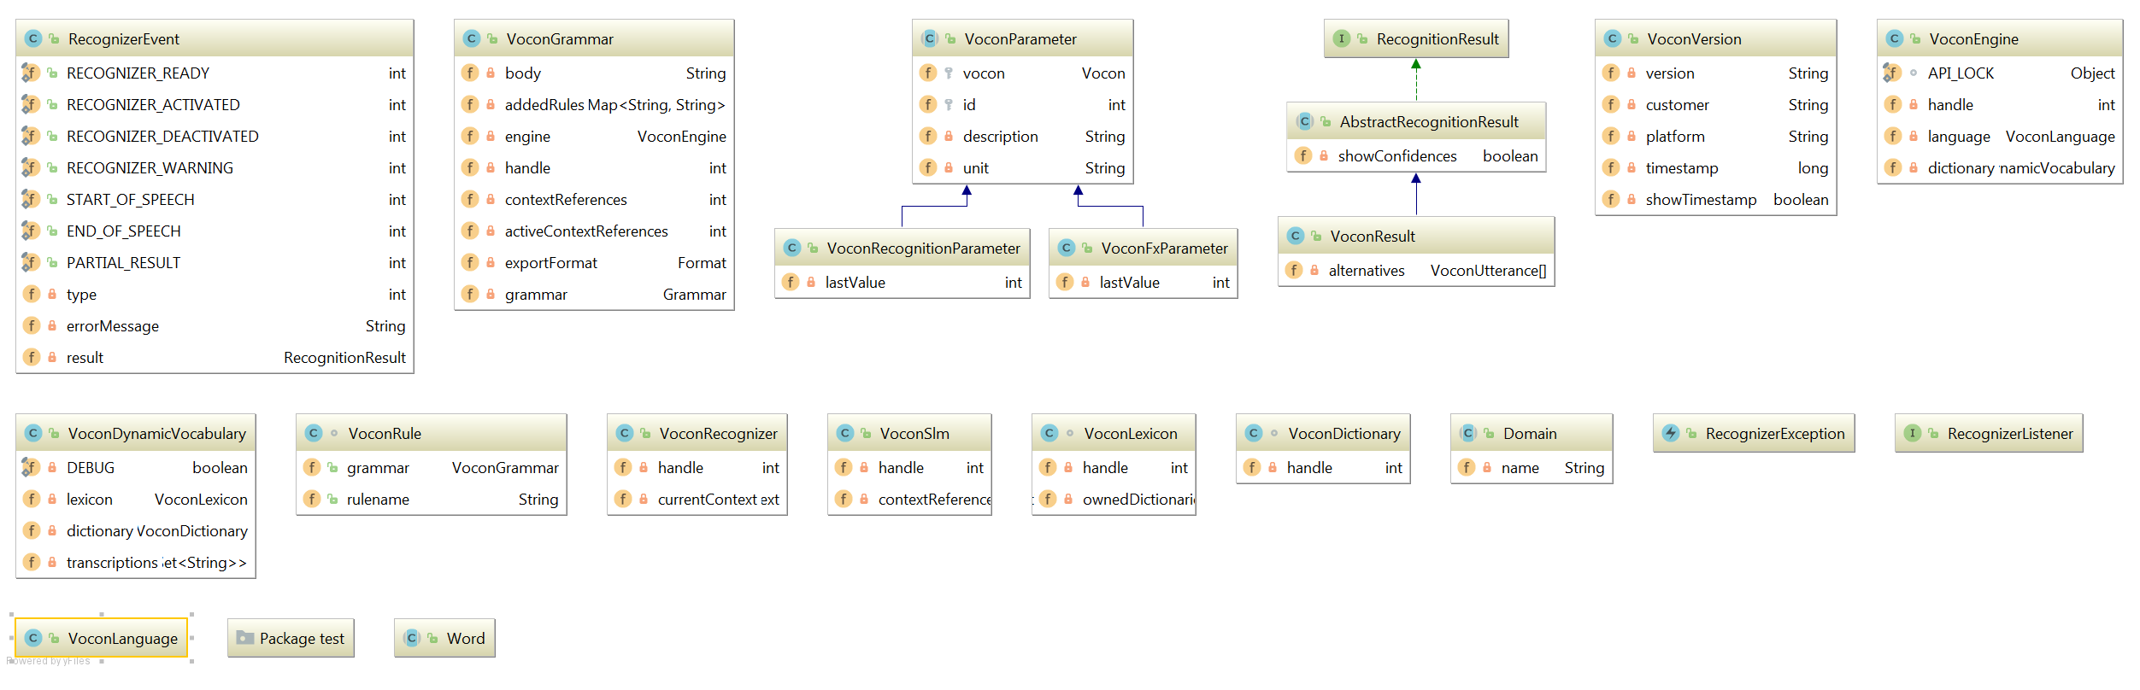Image resolution: width=2140 pixels, height=690 pixels.
Task: Click the class icon of VoconRule
Action: click(314, 433)
